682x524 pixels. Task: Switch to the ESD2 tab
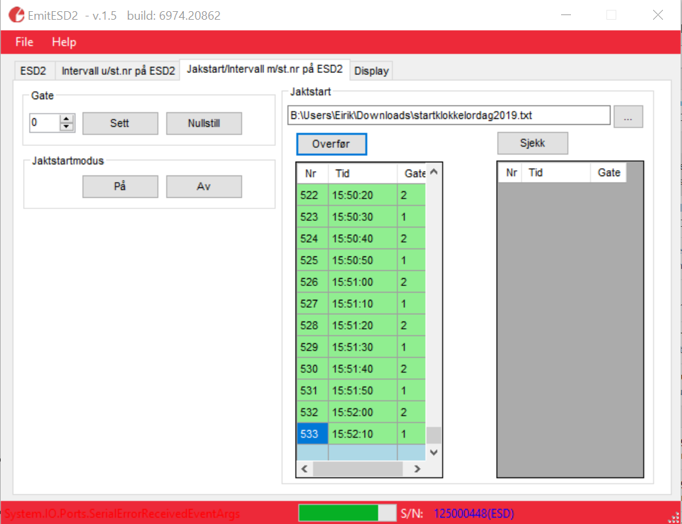[34, 71]
